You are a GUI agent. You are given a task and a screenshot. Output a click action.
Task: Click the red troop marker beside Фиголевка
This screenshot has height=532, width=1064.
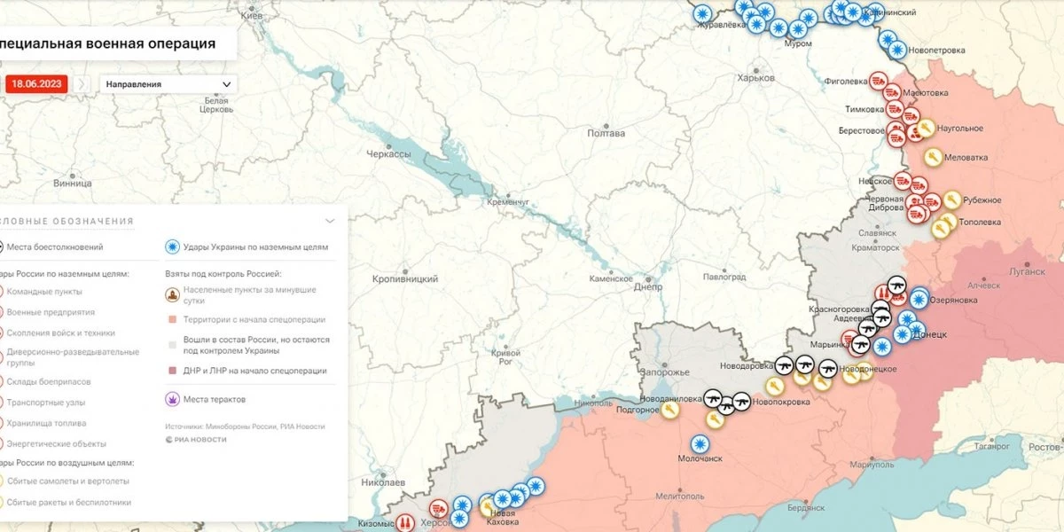tap(879, 81)
